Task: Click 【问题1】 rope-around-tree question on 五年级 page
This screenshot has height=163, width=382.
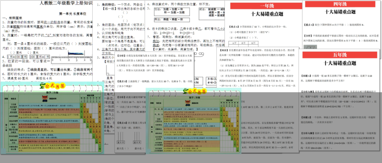Action: point(339,78)
